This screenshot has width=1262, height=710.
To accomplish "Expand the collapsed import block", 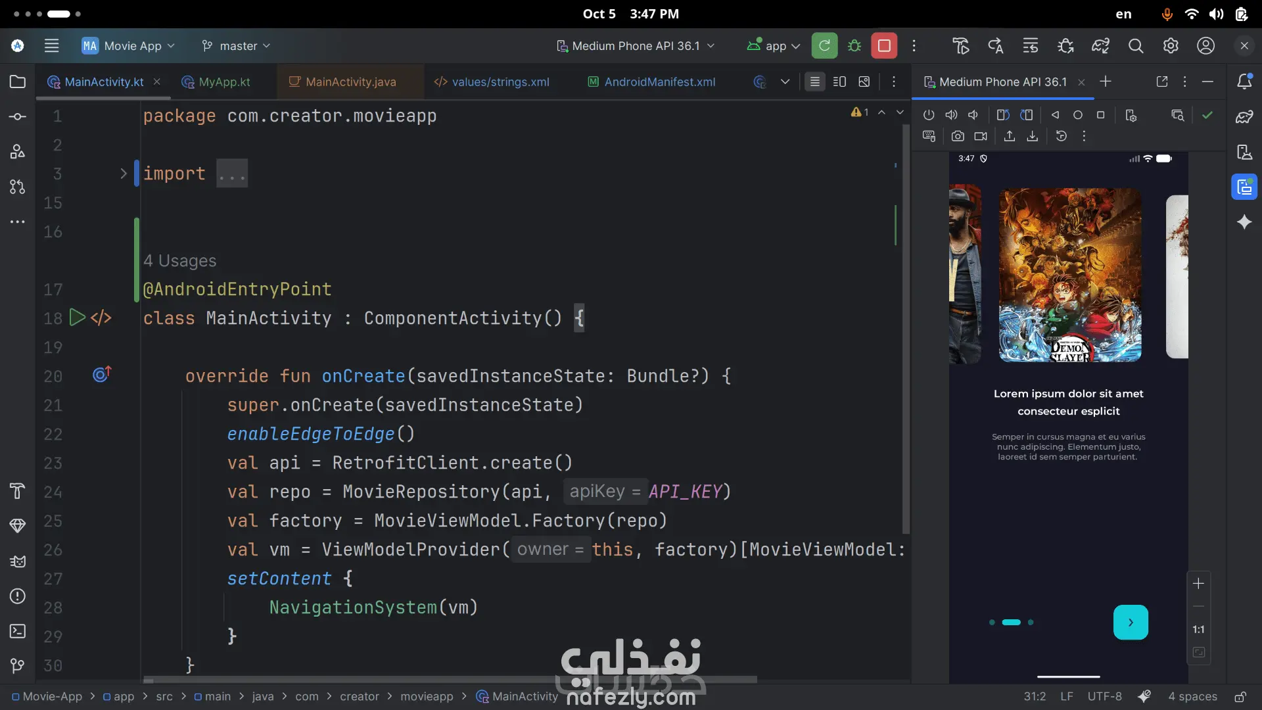I will [x=123, y=174].
